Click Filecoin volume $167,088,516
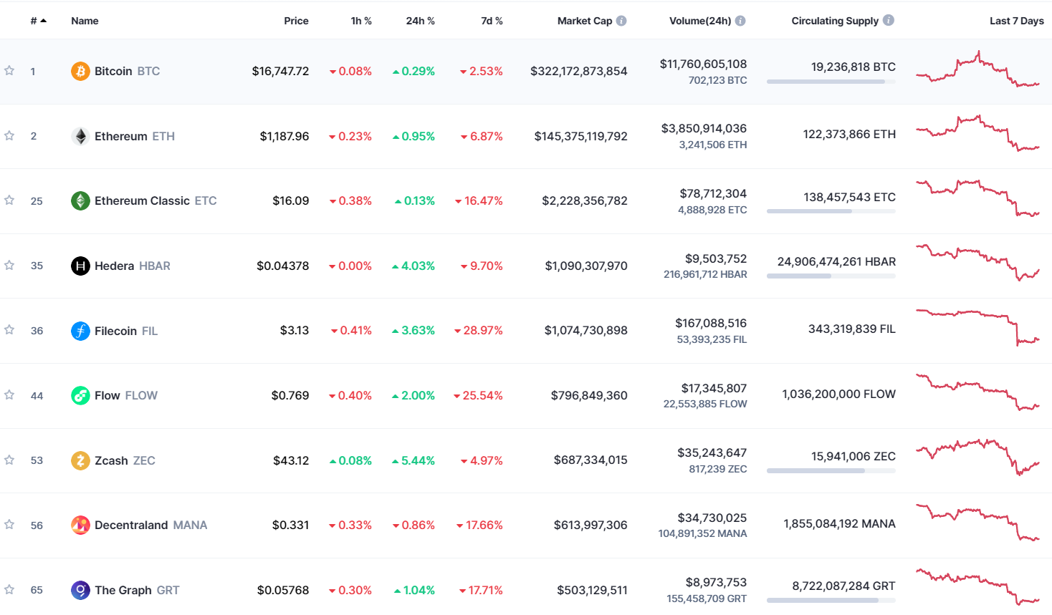This screenshot has height=615, width=1052. 711,324
